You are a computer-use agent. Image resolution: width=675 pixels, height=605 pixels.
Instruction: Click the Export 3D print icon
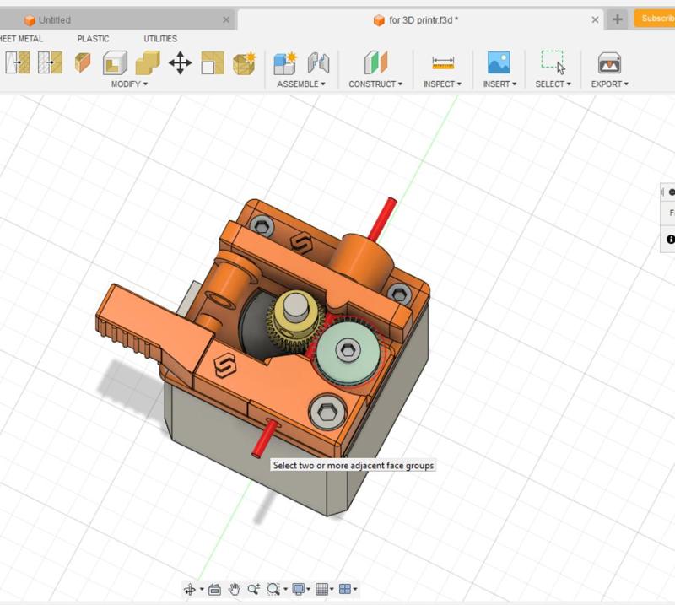point(609,63)
